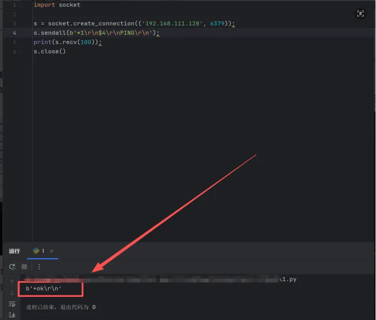Click line number 1 in gutter

(14, 5)
